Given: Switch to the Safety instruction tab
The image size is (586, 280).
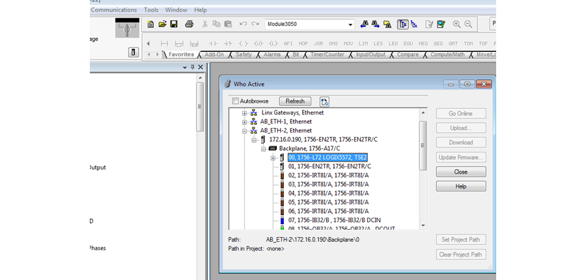Looking at the screenshot, I should pos(244,55).
